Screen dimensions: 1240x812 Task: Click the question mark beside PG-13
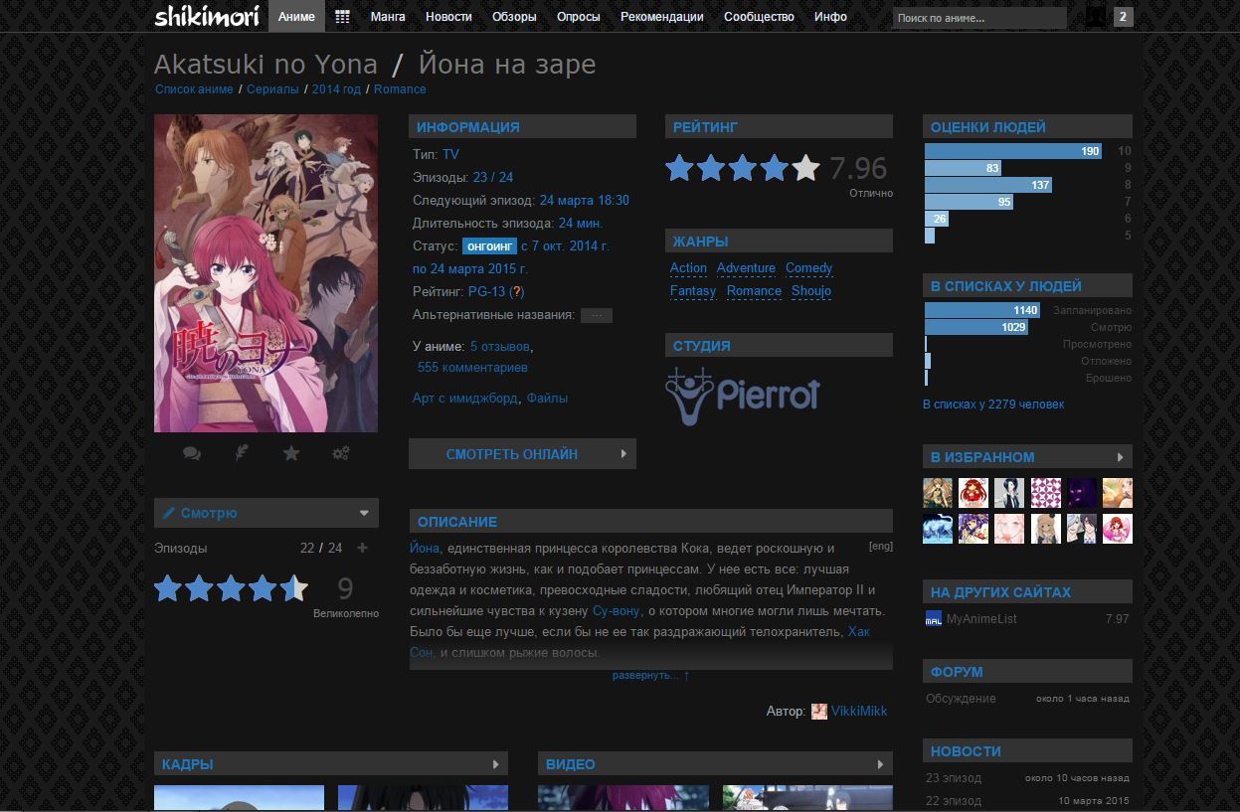517,292
